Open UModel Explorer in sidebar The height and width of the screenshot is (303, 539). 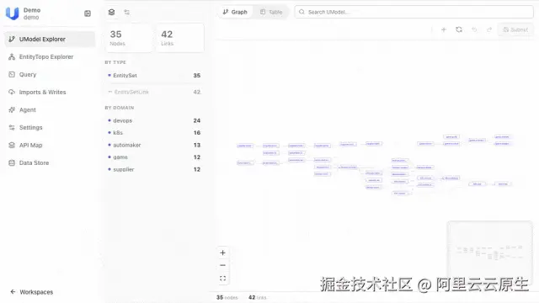tap(50, 40)
